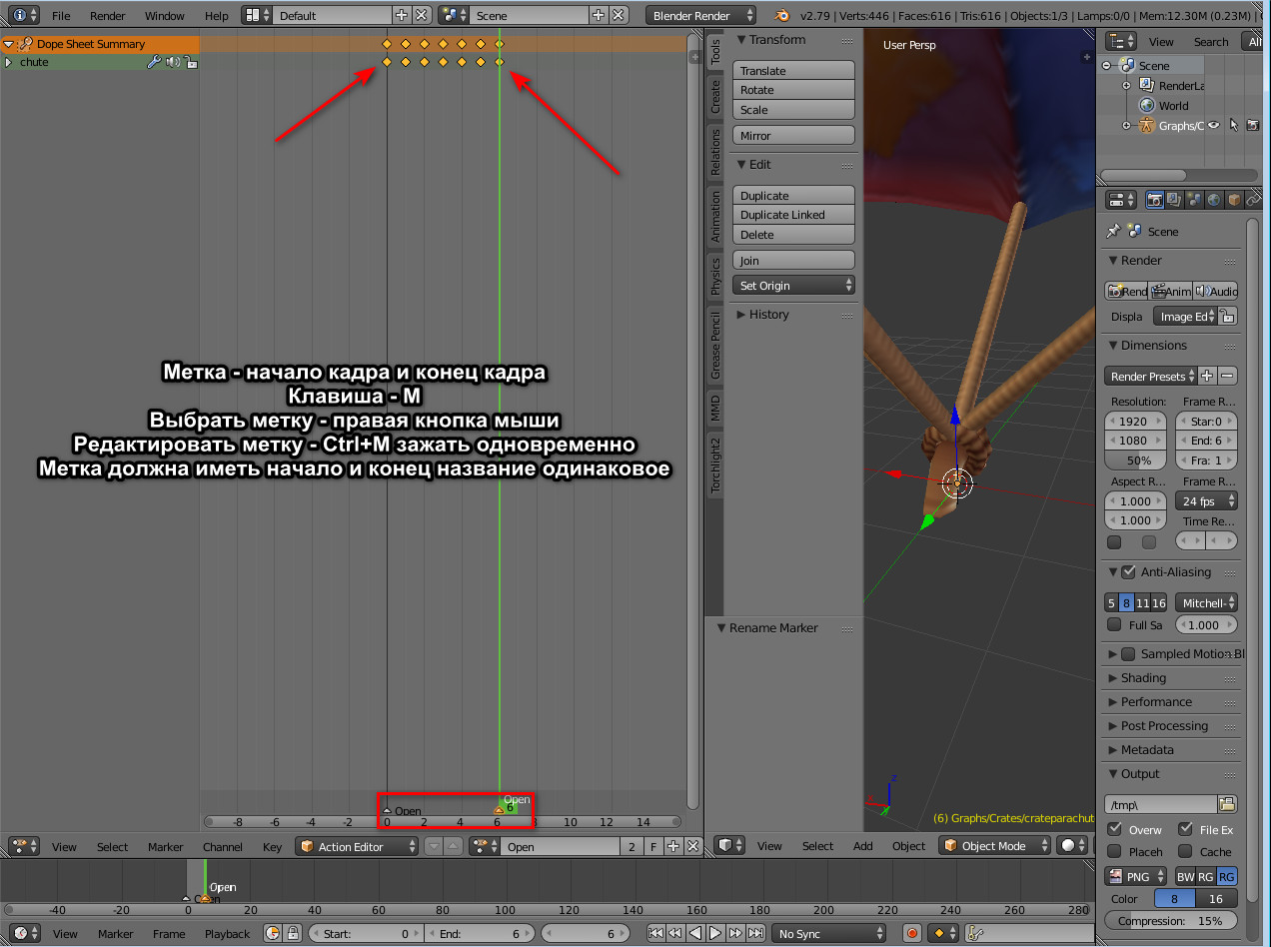Image resolution: width=1271 pixels, height=947 pixels.
Task: Play the animation forward
Action: pyautogui.click(x=715, y=933)
